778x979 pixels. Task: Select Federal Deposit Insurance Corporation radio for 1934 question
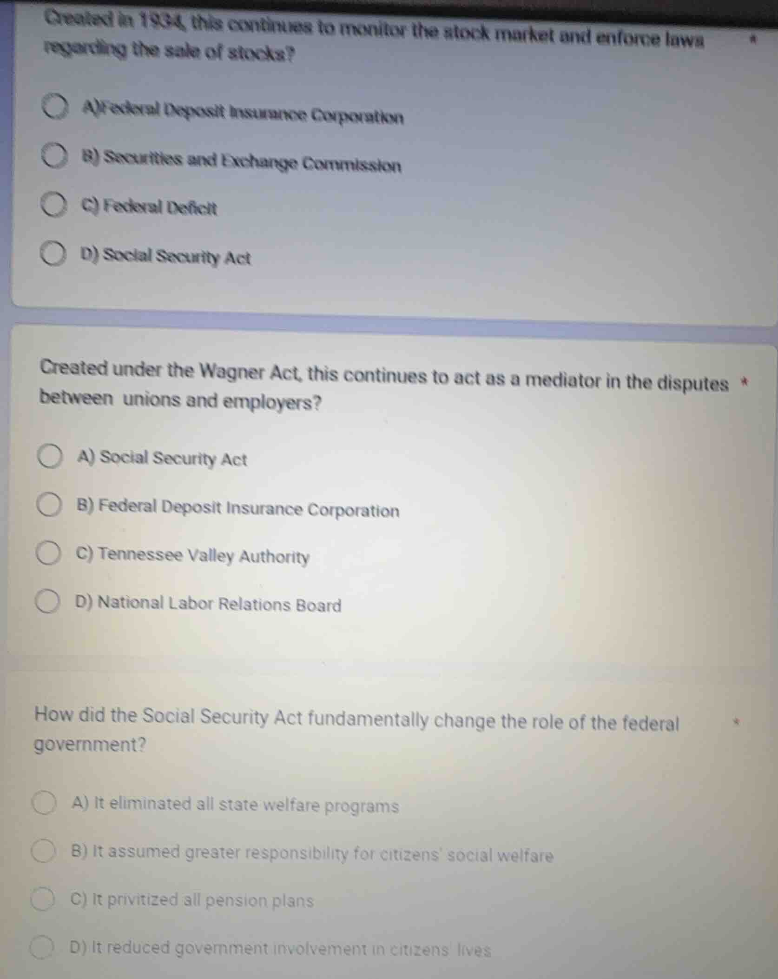click(56, 107)
